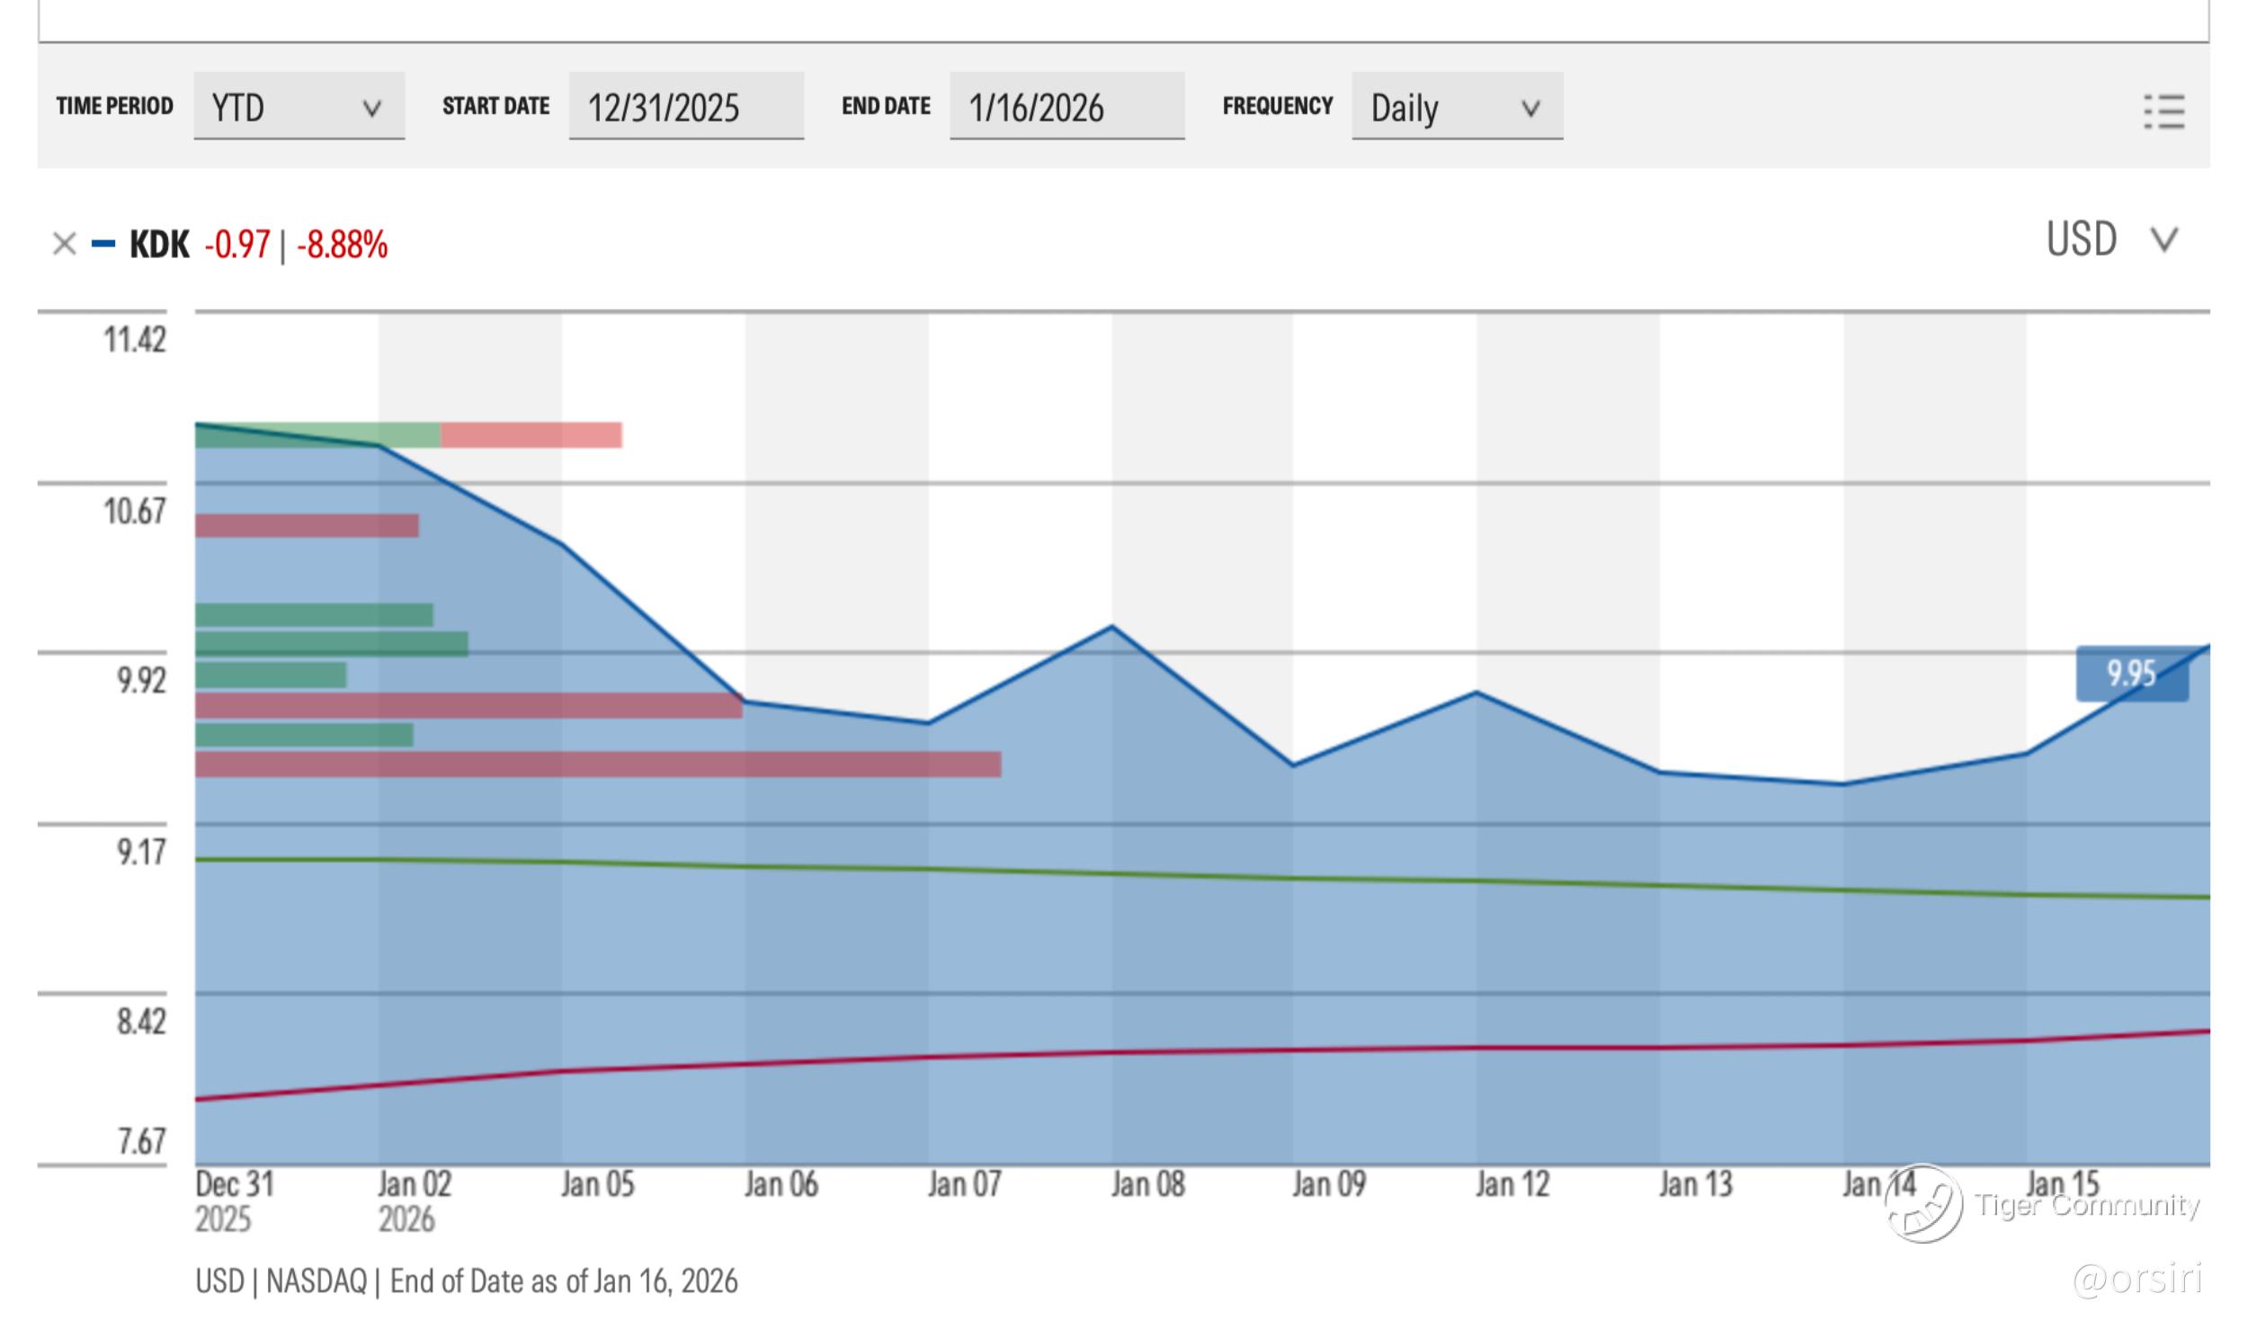Click the Jan 08 peak on price line
The height and width of the screenshot is (1330, 2248).
[1112, 627]
